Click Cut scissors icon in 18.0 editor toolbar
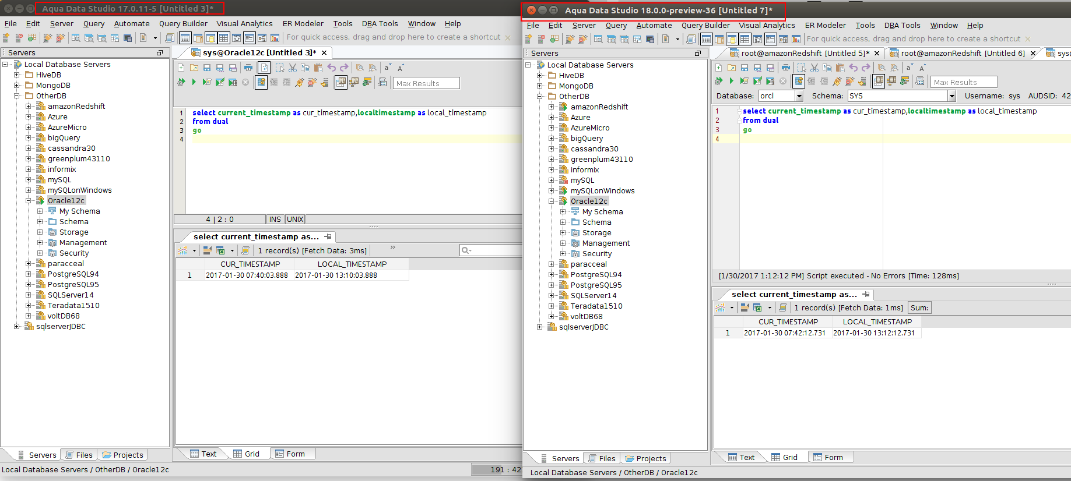Screen dimensions: 1071x481 coord(814,68)
